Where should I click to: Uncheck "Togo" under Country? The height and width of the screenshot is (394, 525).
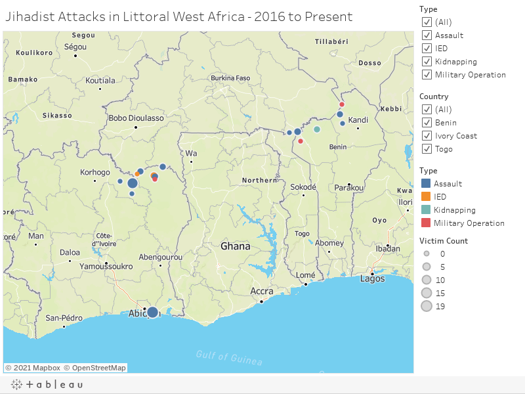[427, 149]
